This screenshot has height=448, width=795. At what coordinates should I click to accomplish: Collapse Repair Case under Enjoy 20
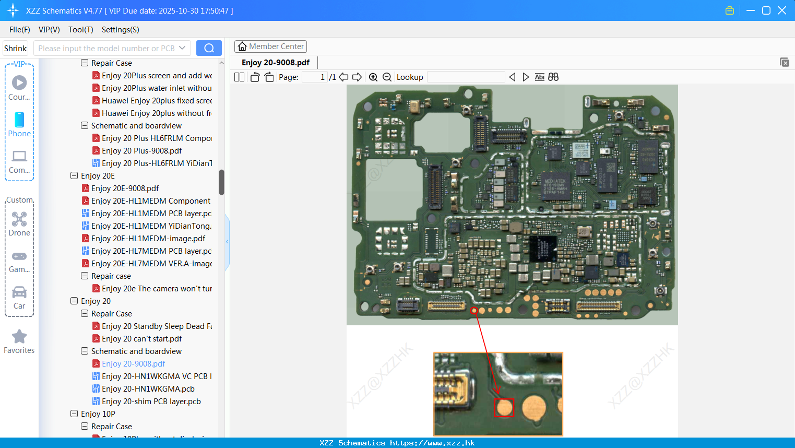(x=85, y=313)
